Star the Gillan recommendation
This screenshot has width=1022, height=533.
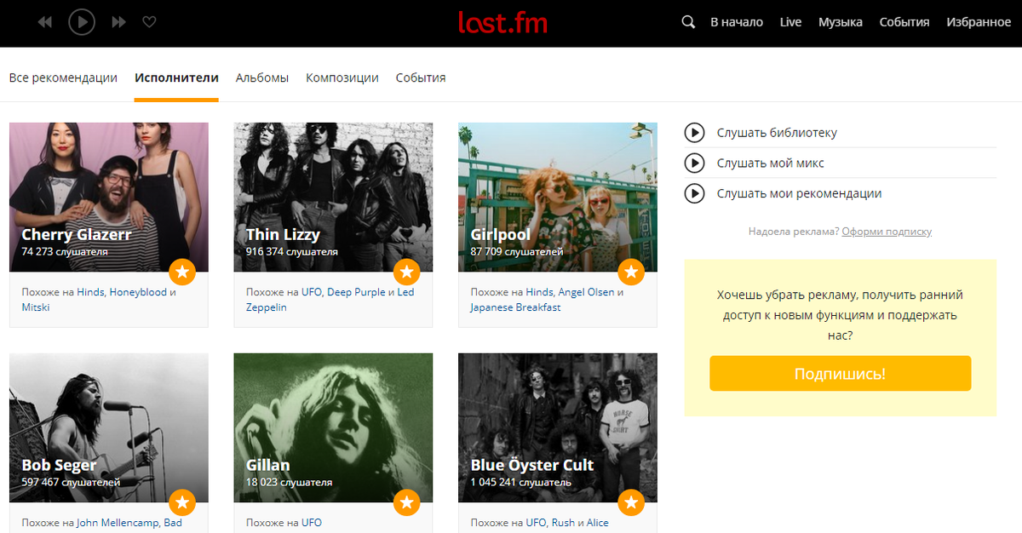pyautogui.click(x=407, y=503)
